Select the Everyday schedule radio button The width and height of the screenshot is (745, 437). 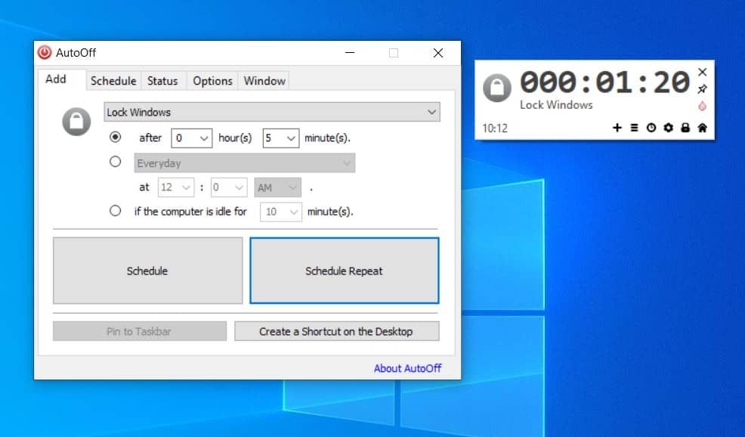point(116,162)
